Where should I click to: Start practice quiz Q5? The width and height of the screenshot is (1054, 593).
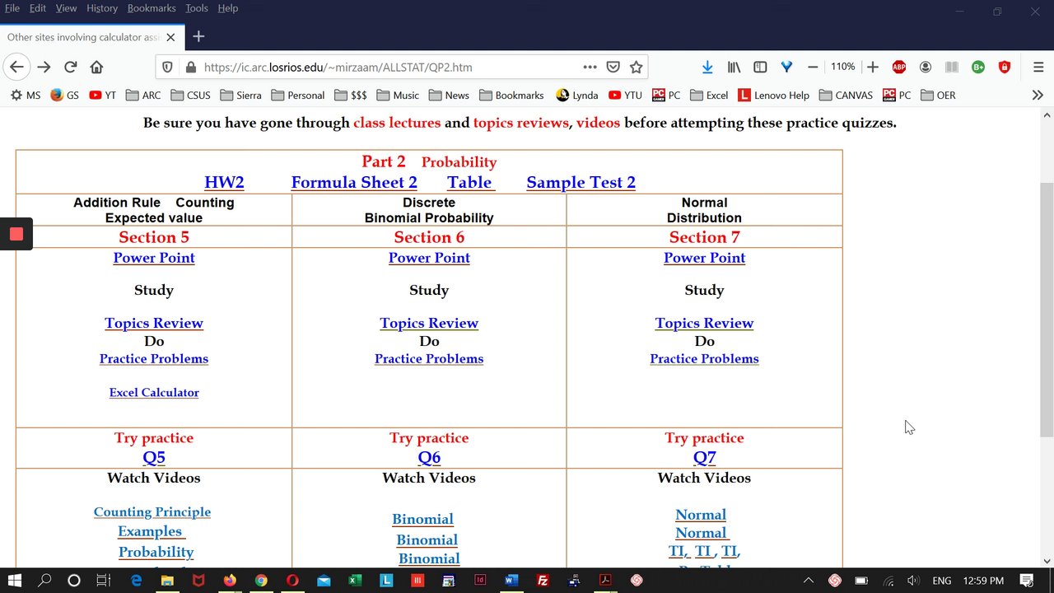tap(154, 457)
